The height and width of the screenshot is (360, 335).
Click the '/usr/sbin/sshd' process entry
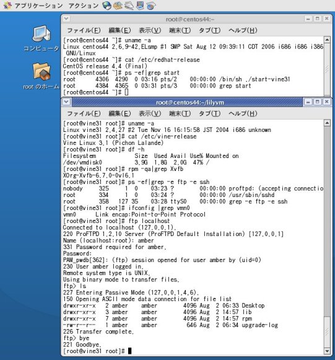tap(251, 195)
